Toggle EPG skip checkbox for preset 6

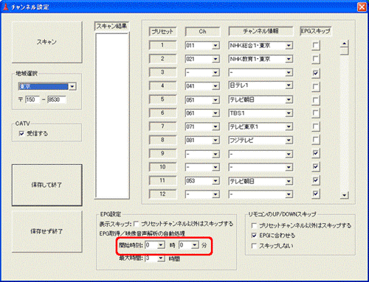[316, 113]
